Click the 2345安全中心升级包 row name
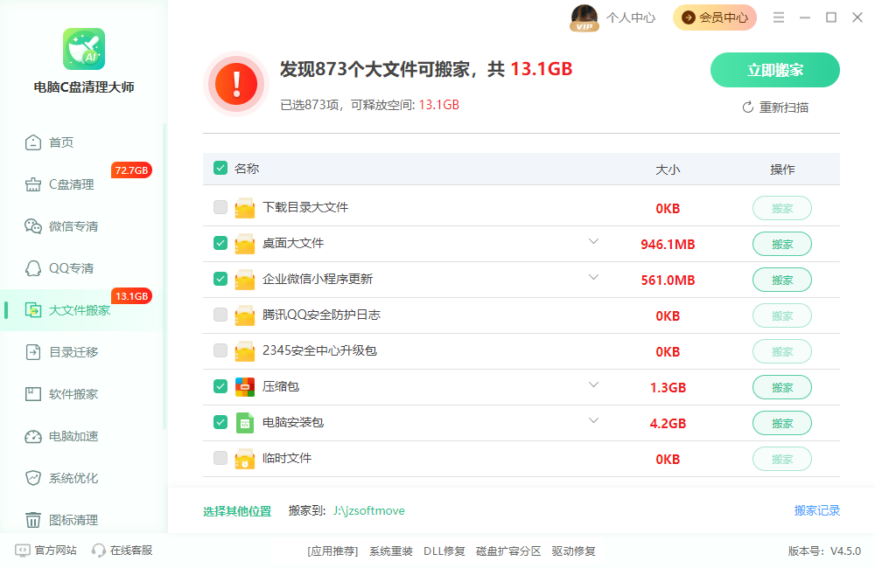 coord(319,350)
